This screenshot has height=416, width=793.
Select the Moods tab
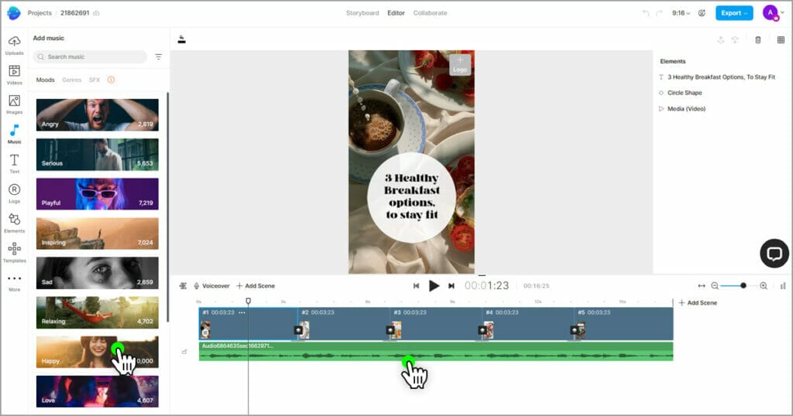pos(45,80)
